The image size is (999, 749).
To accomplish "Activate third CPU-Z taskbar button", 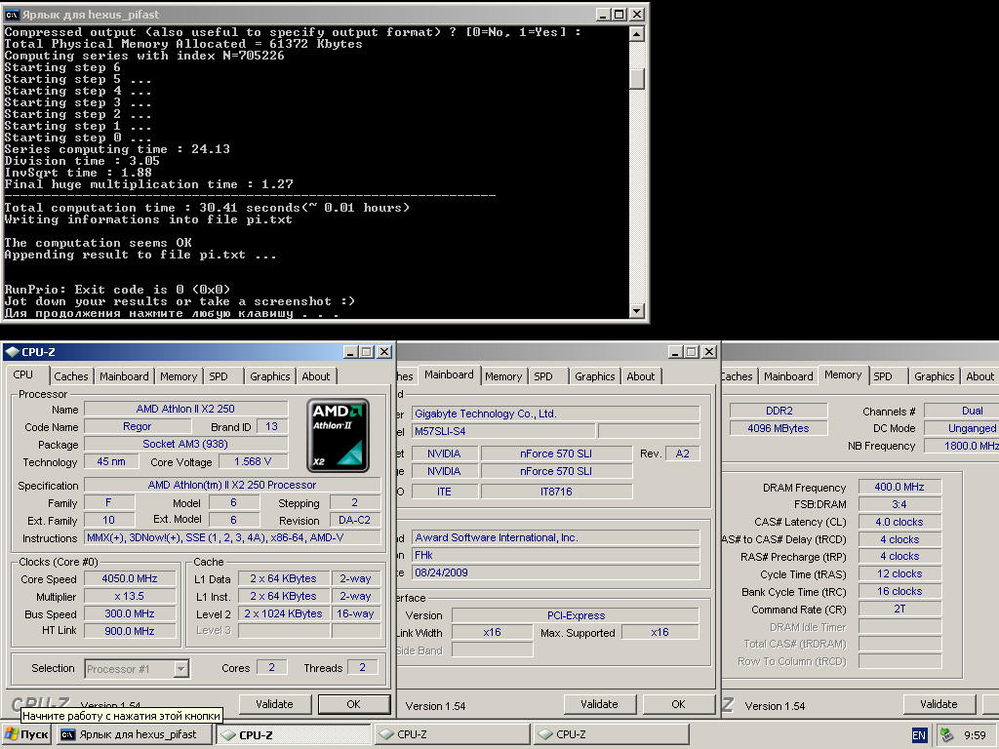I will [x=611, y=734].
